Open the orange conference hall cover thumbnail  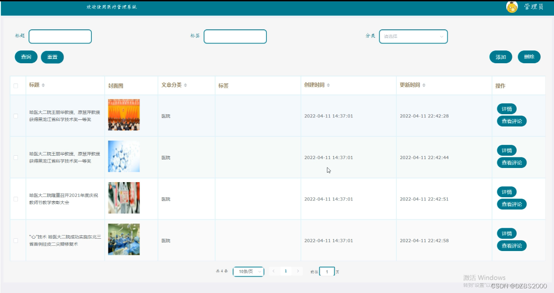point(123,115)
